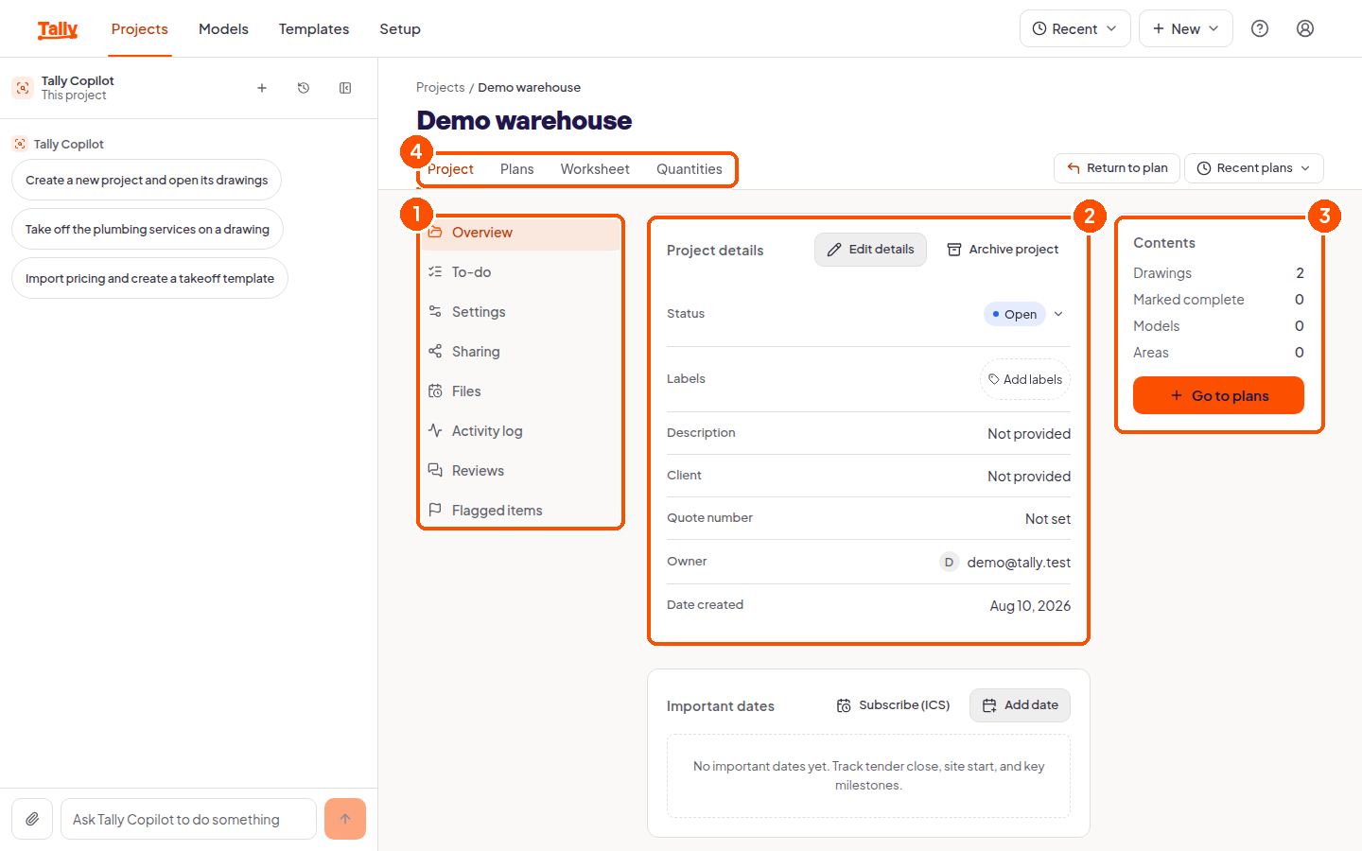Collapse the Copilot side panel icon
1362x851 pixels.
(x=345, y=88)
